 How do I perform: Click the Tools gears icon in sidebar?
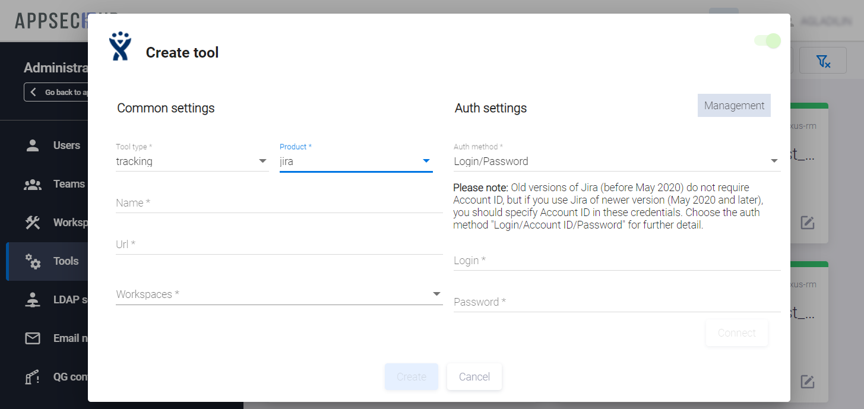[33, 261]
